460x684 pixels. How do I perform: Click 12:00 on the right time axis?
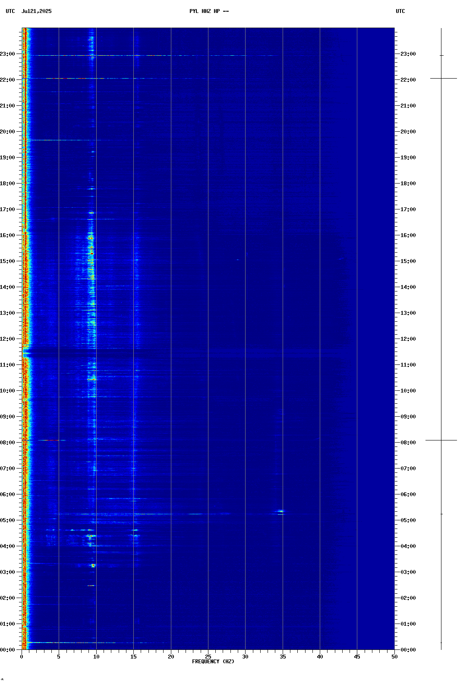[x=408, y=339]
